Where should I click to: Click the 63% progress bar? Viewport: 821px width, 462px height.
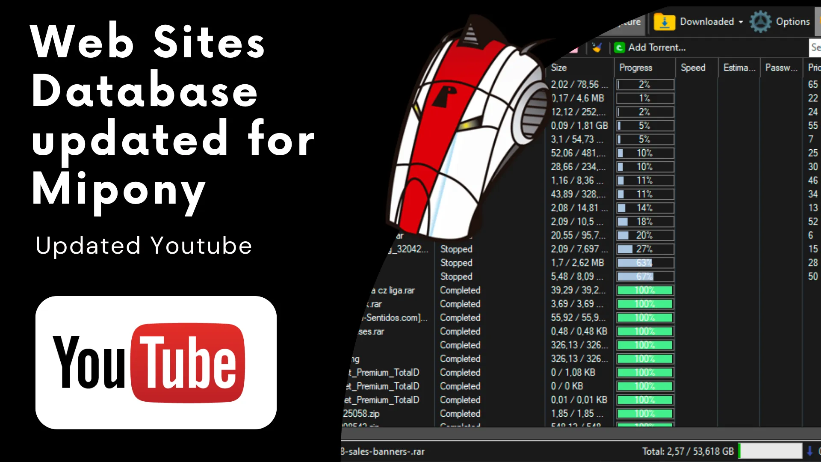[x=645, y=263]
